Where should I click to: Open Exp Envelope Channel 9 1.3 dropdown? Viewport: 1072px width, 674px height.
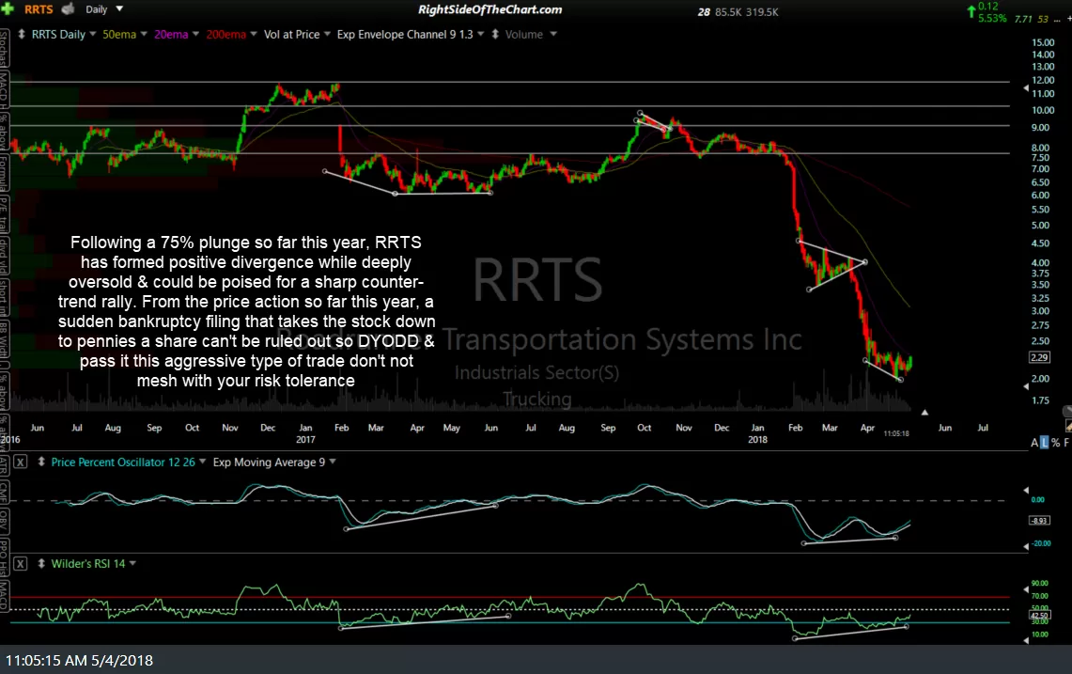[x=481, y=34]
